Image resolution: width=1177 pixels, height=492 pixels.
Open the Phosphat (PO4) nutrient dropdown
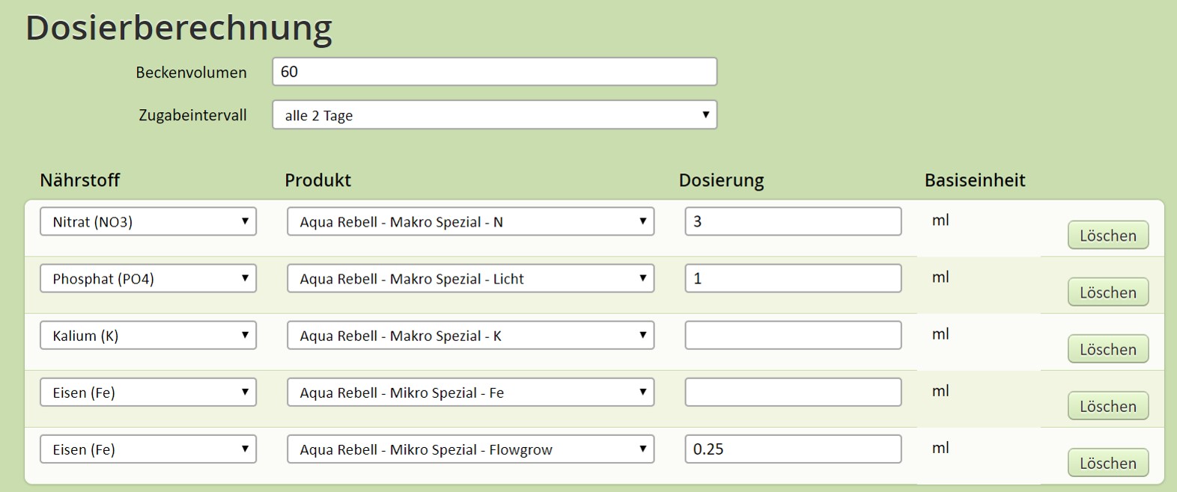tap(148, 278)
